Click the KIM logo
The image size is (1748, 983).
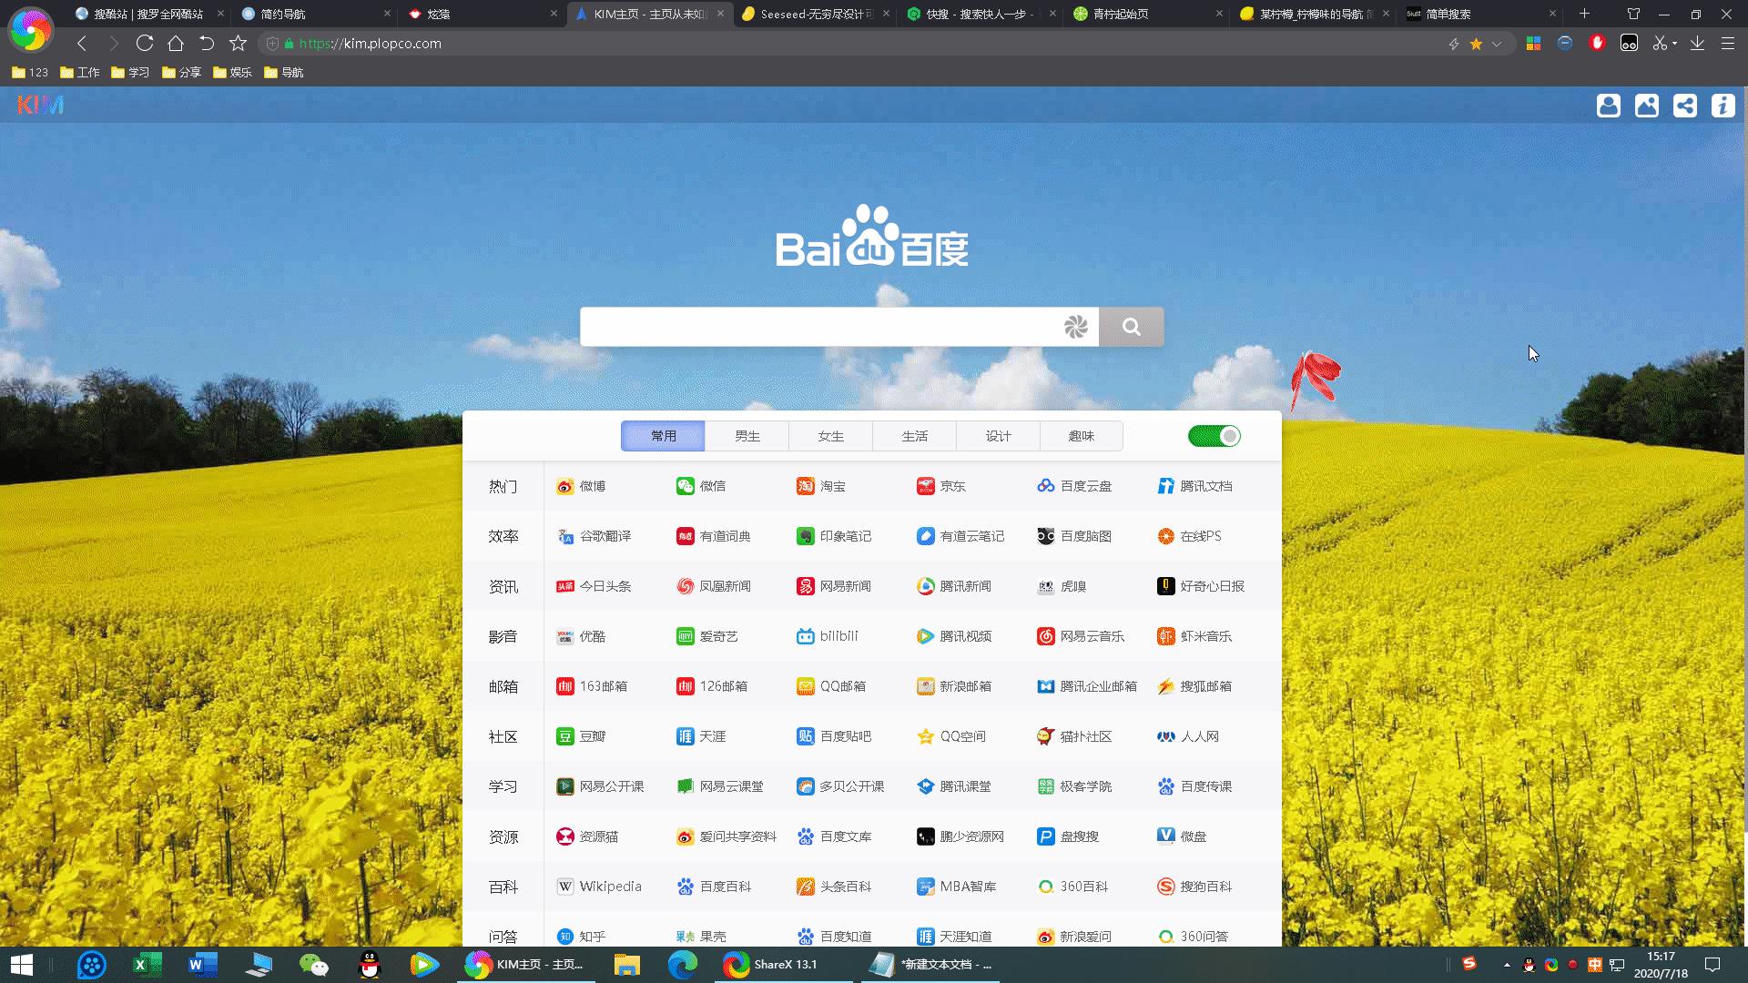[40, 105]
